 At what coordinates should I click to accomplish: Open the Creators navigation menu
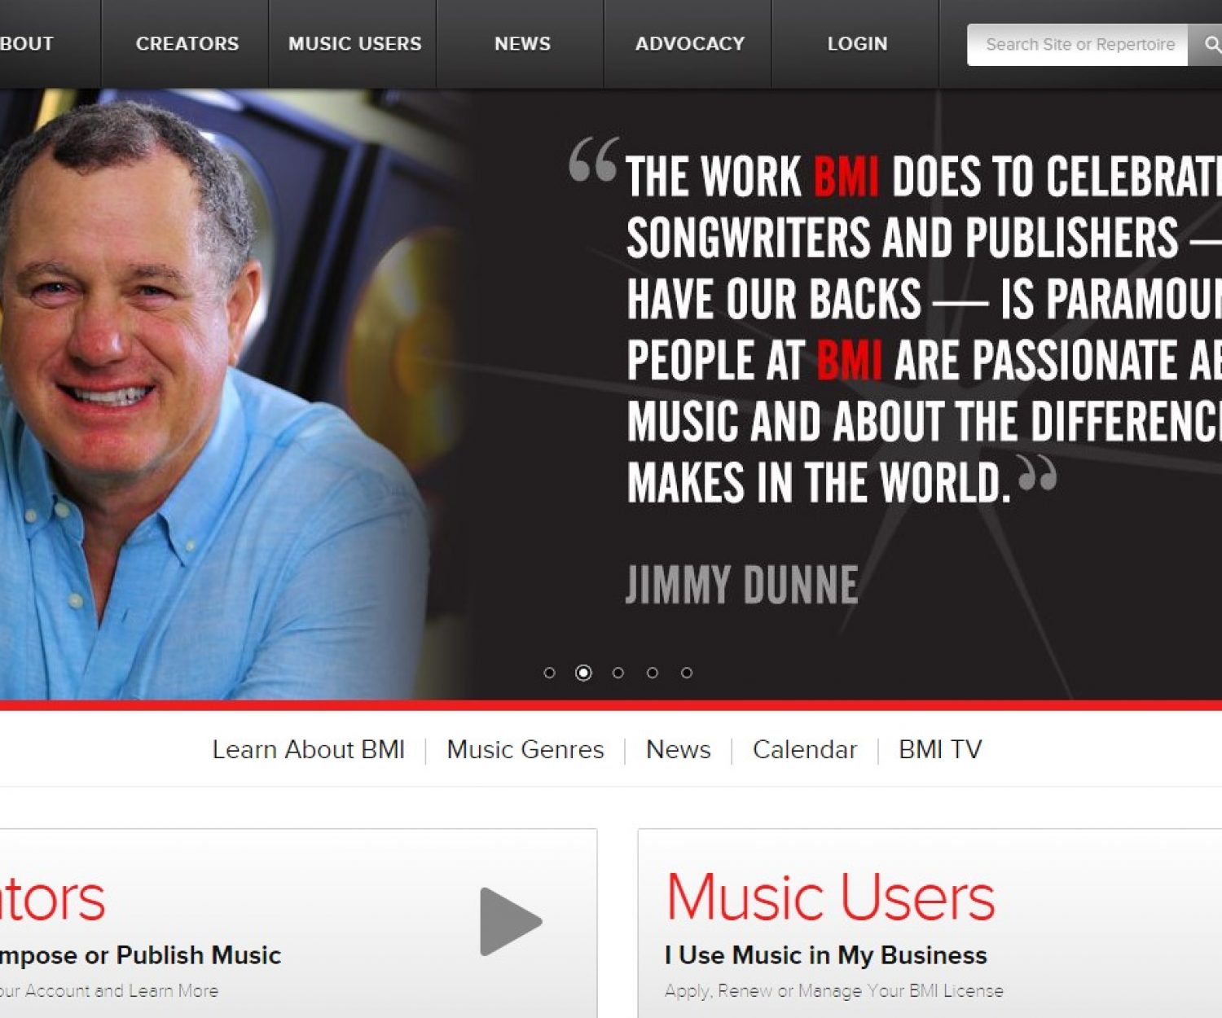187,44
